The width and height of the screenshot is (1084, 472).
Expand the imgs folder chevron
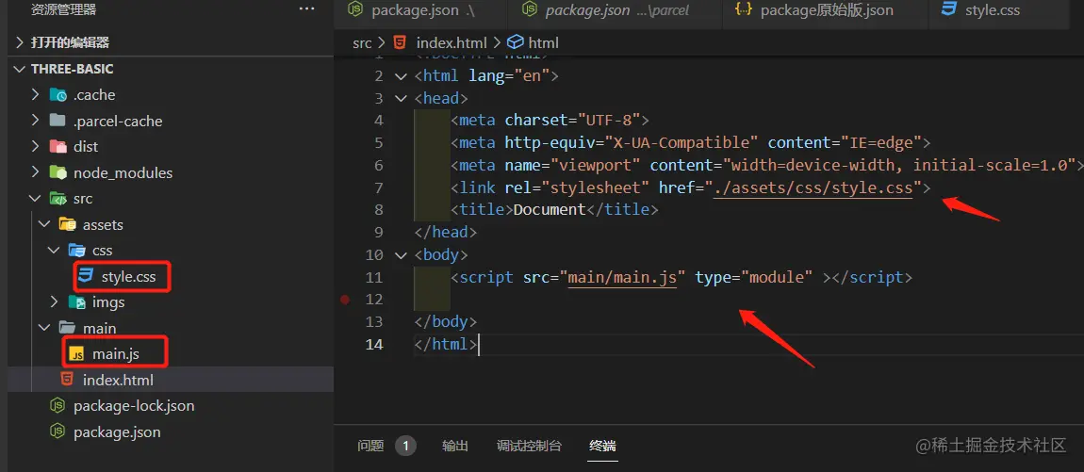click(54, 302)
